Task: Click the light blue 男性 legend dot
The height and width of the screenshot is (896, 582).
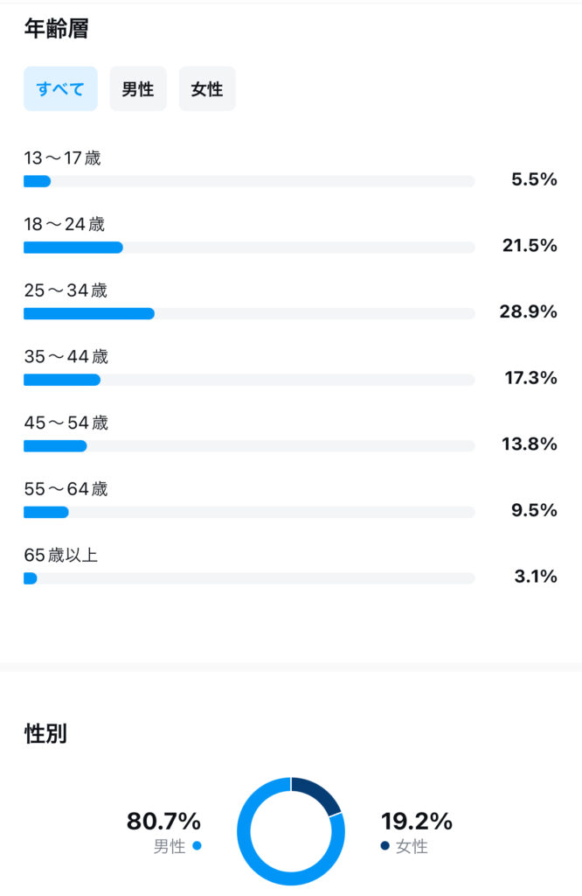Action: (197, 846)
